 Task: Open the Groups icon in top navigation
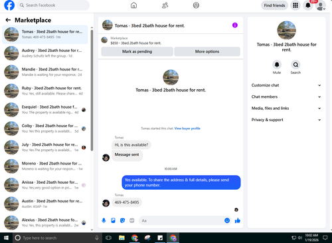(196, 5)
